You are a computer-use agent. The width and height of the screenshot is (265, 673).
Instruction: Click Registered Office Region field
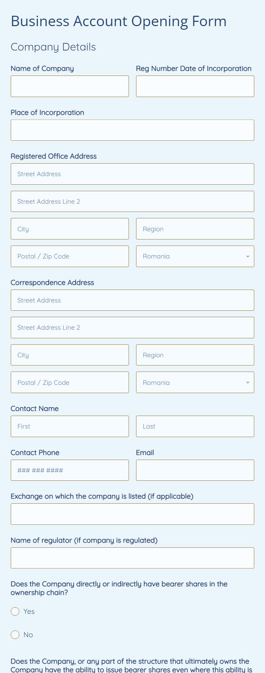point(195,229)
